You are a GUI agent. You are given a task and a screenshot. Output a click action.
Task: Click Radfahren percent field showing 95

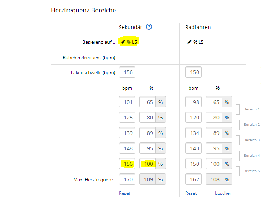pyautogui.click(x=214, y=148)
